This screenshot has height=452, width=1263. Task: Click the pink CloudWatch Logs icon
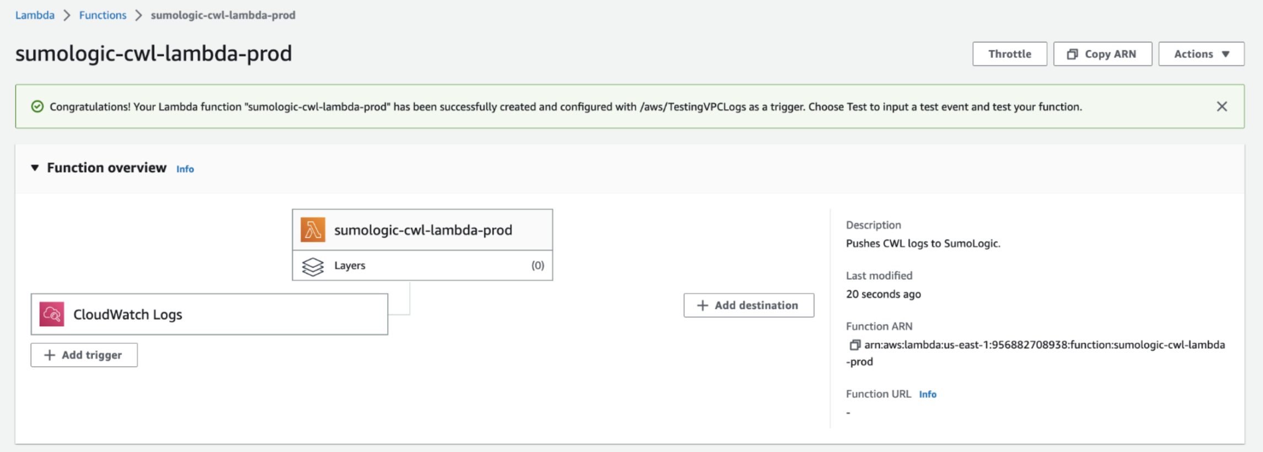coord(52,314)
